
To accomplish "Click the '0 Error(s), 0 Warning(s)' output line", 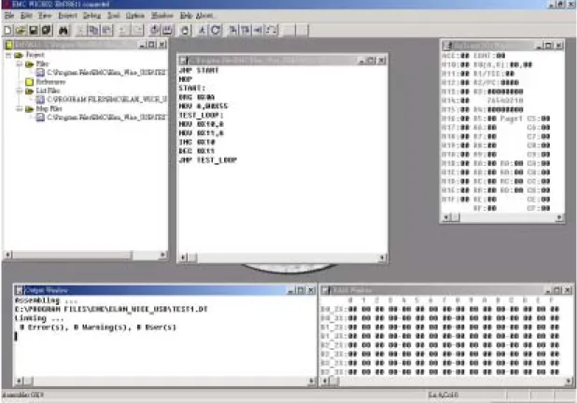I will 97,327.
